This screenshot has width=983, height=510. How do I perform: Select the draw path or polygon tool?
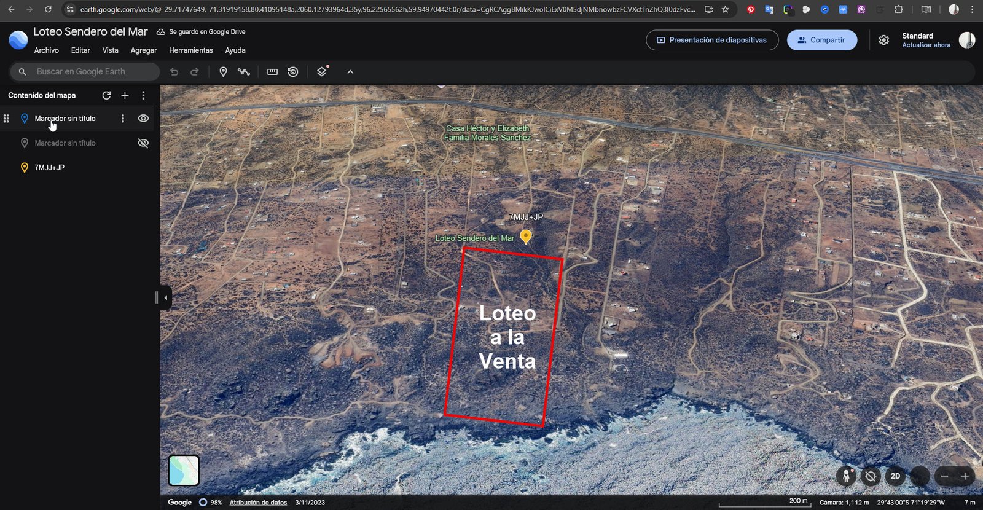pyautogui.click(x=244, y=72)
